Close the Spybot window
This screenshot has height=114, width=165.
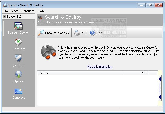(x=159, y=5)
